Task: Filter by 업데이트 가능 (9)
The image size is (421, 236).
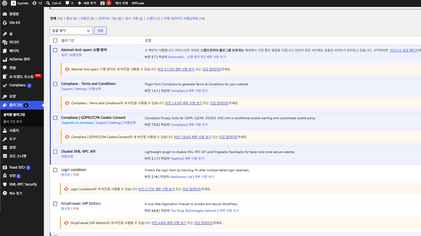Action: [x=110, y=18]
